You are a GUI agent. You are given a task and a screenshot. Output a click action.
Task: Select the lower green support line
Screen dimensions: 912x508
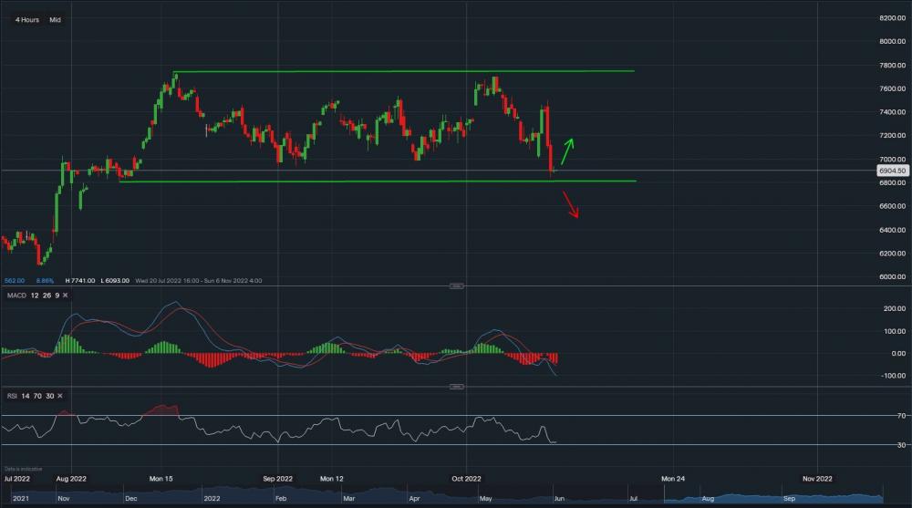pyautogui.click(x=365, y=181)
